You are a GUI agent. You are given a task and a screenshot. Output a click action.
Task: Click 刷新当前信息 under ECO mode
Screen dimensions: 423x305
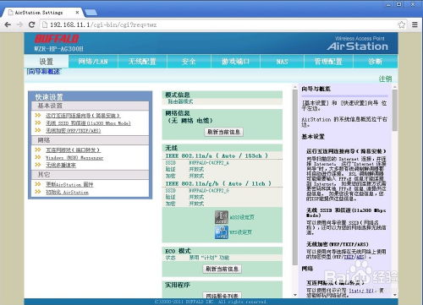222,269
